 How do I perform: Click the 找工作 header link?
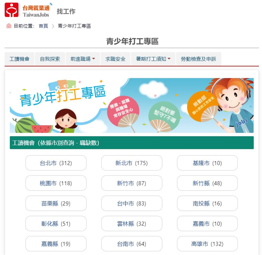tap(66, 11)
